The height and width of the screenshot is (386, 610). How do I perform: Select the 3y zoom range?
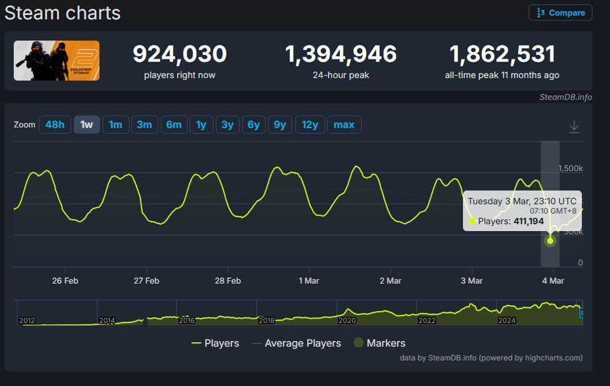pyautogui.click(x=227, y=124)
